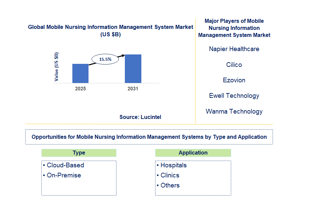Click the 'Value (US $B)' axis title
The image size is (316, 209).
57,67
